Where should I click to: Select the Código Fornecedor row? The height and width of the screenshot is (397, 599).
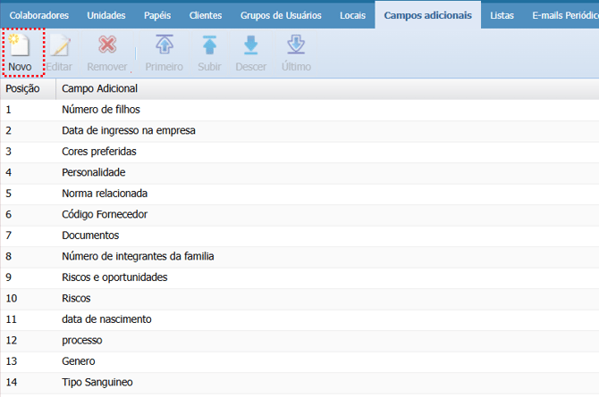click(x=105, y=214)
